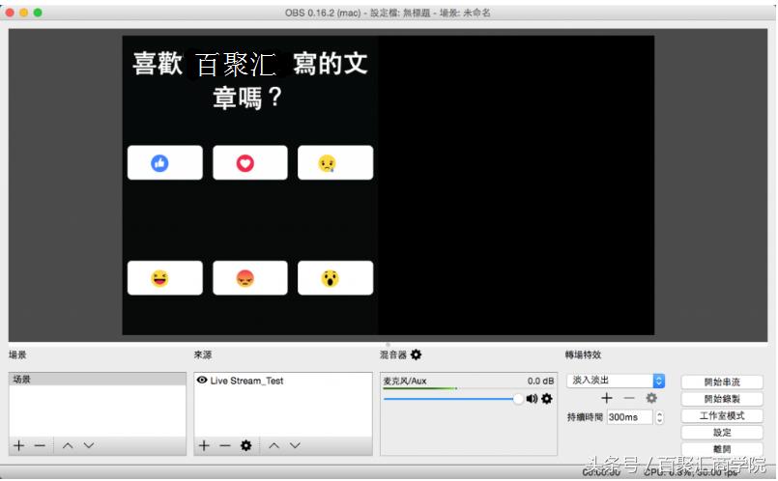
Task: Adjust 麦克风/Aux volume slider handle
Action: tap(518, 399)
